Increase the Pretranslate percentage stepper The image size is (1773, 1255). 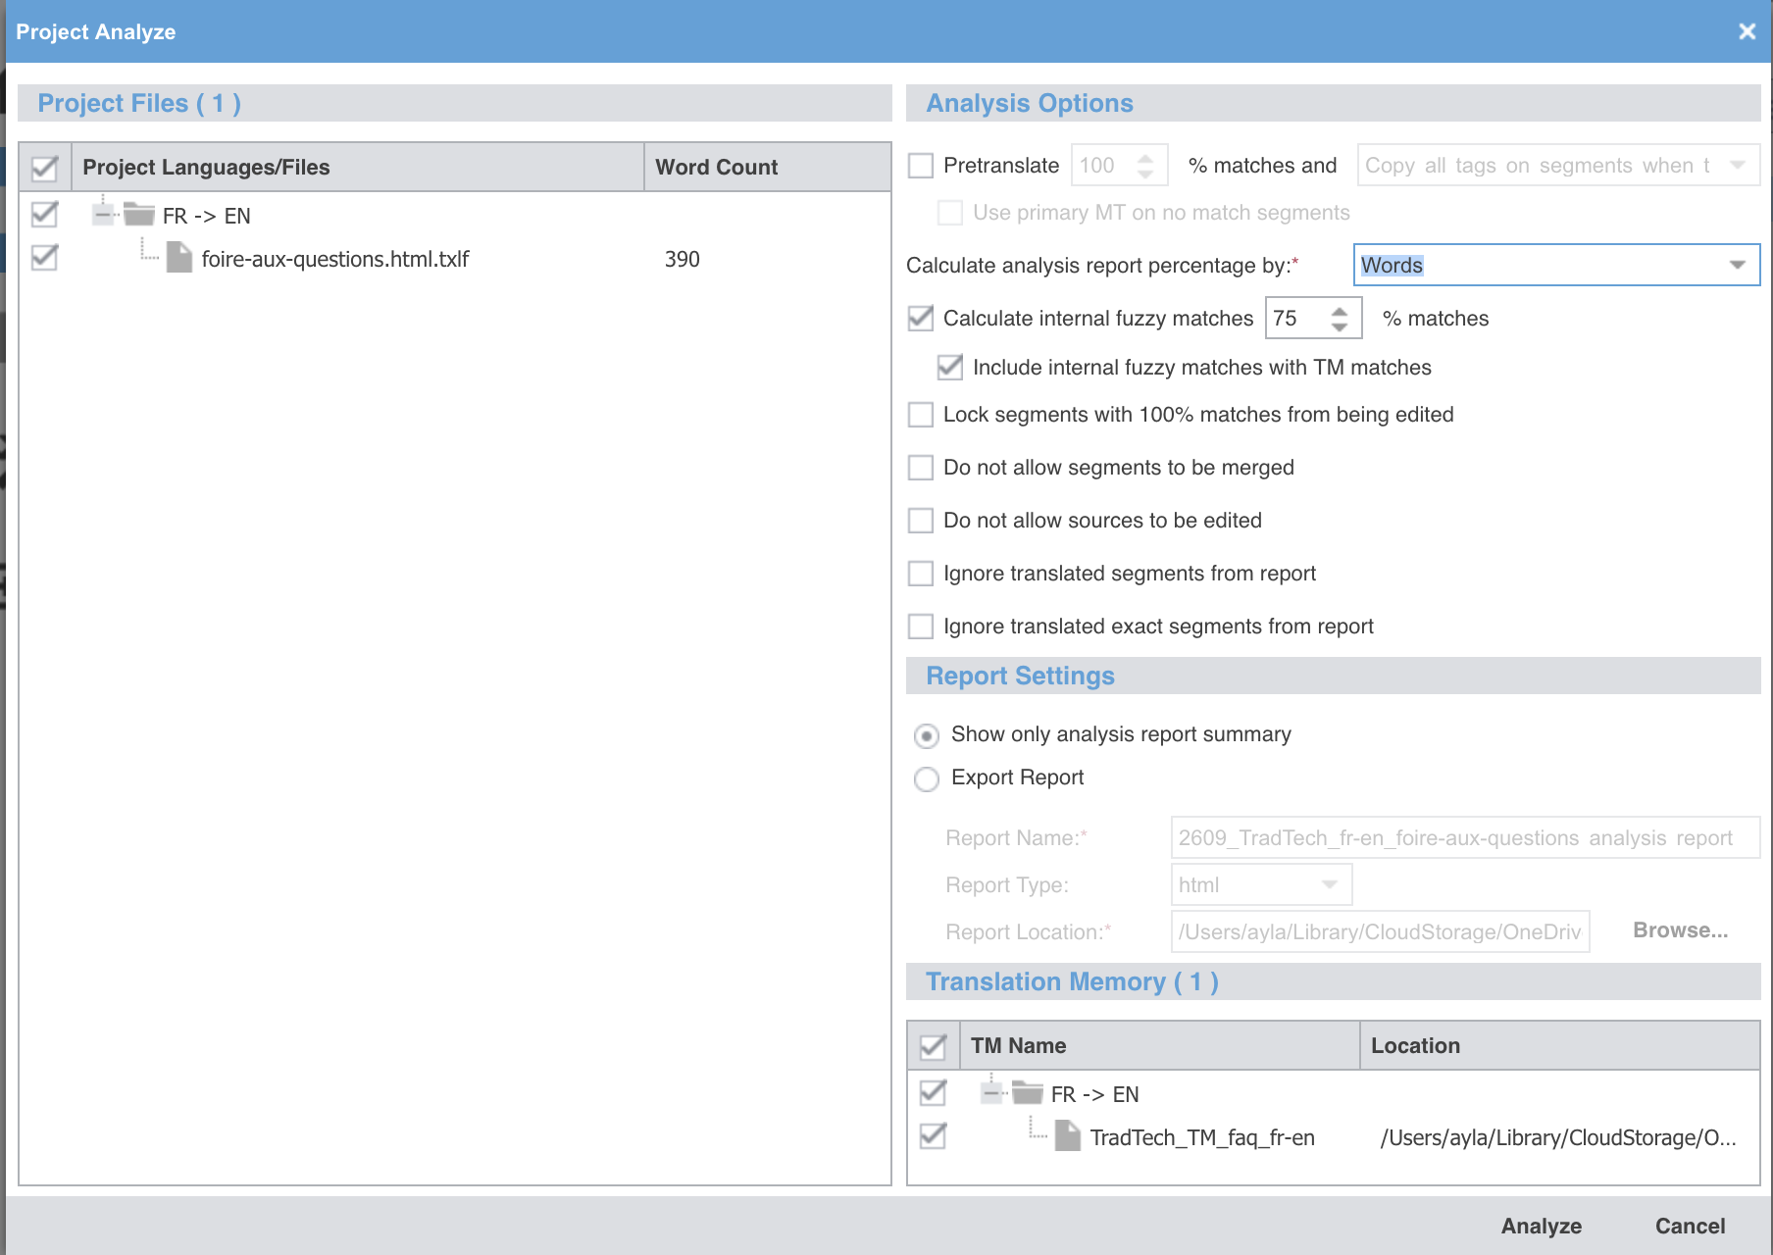click(x=1145, y=158)
